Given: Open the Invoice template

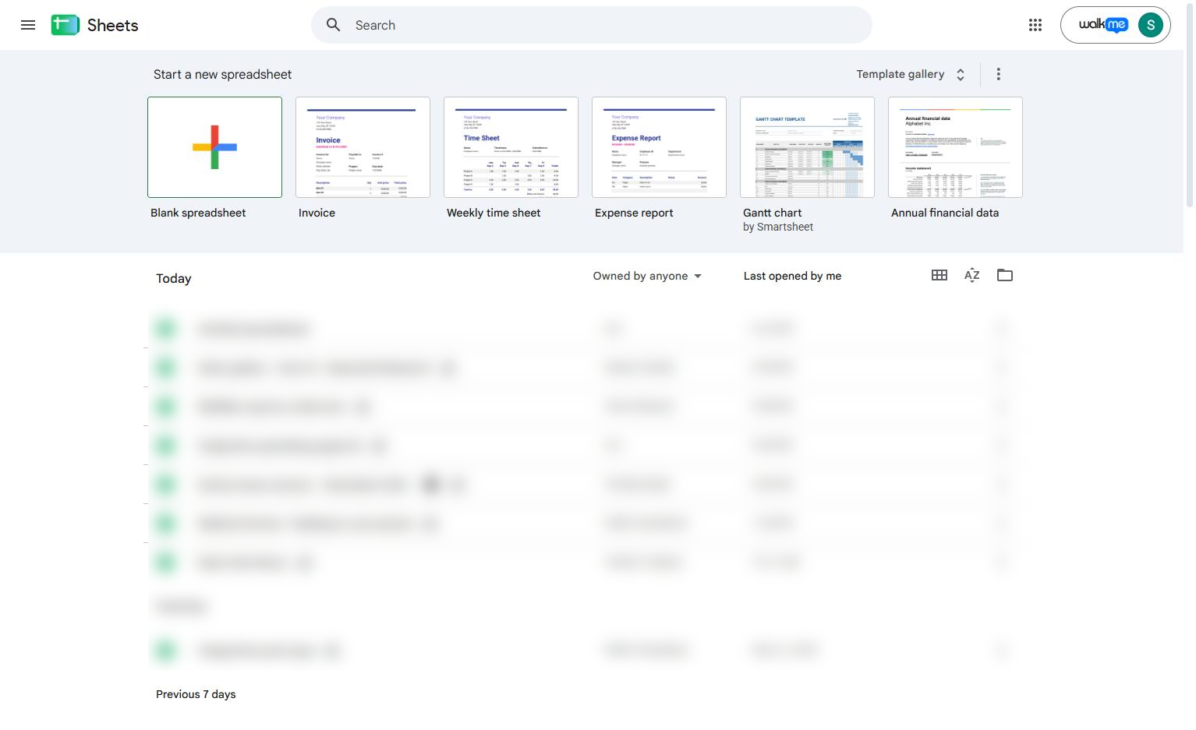Looking at the screenshot, I should click(x=363, y=147).
